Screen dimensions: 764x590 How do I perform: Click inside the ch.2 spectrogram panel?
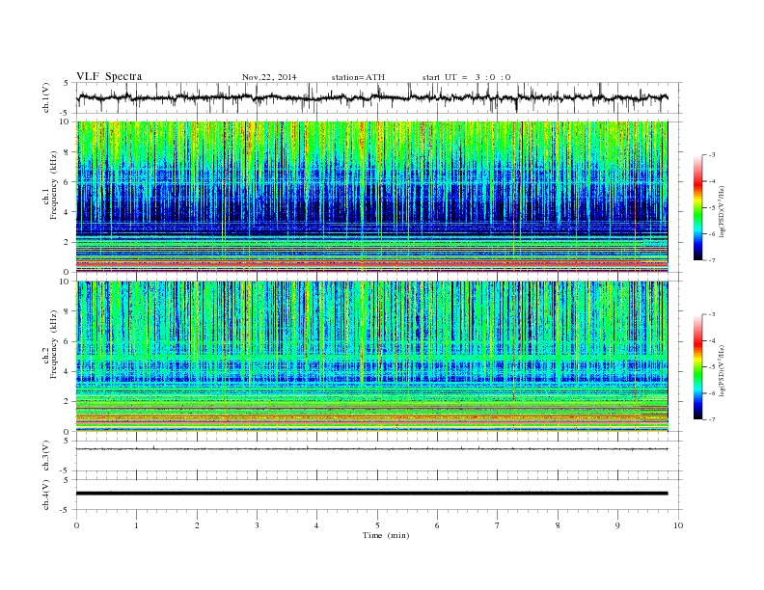(371, 356)
